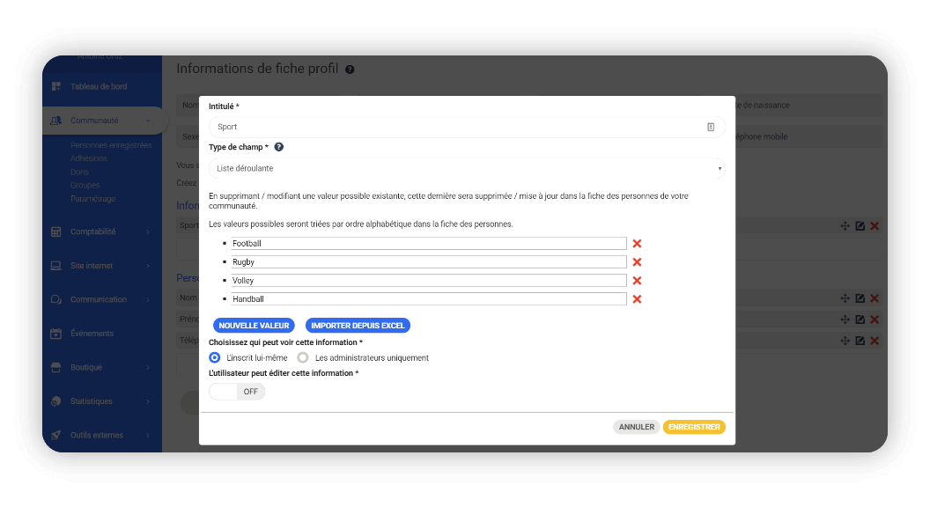Image resolution: width=930 pixels, height=507 pixels.
Task: Click the Volley value input
Action: click(428, 281)
